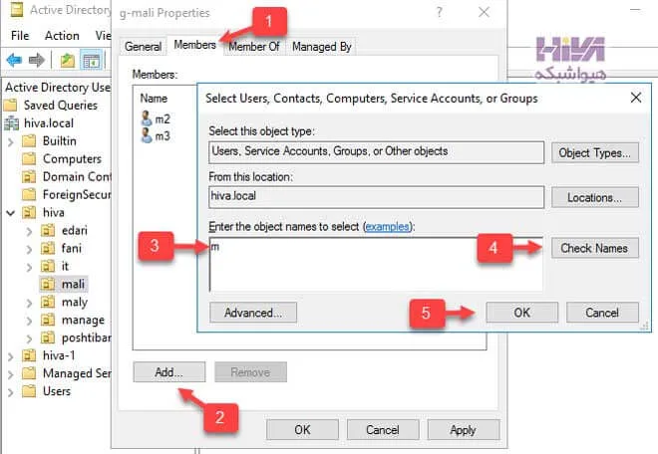Switch to the Managed By tab
This screenshot has height=454, width=658.
click(321, 47)
